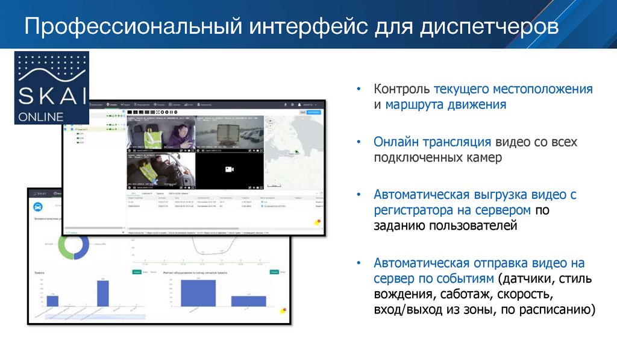Select channel CH3 under the vehicle

tap(80, 142)
